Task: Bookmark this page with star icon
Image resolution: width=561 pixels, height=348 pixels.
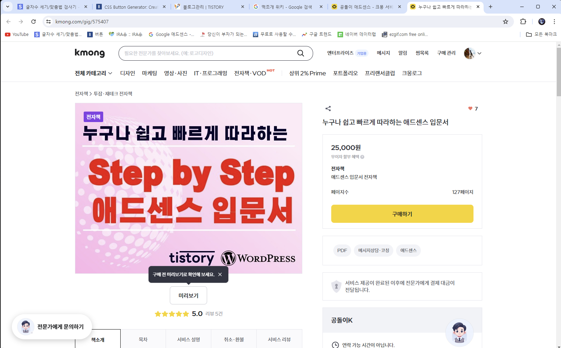Action: coord(506,22)
